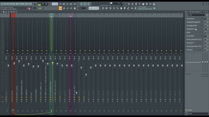This screenshot has height=117, width=209.
Task: Expand the Soundgoodizer slot arrow
Action: 186,25
